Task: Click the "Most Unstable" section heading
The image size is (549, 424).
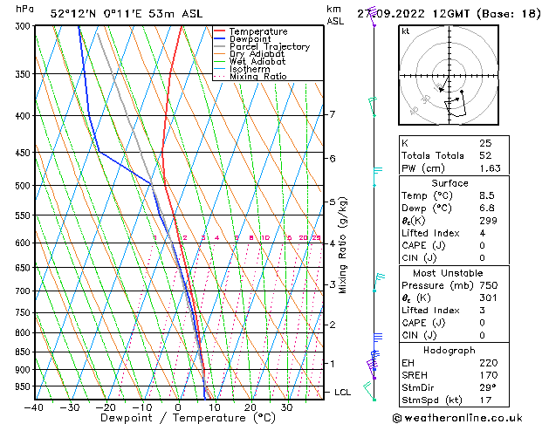Action: (448, 273)
